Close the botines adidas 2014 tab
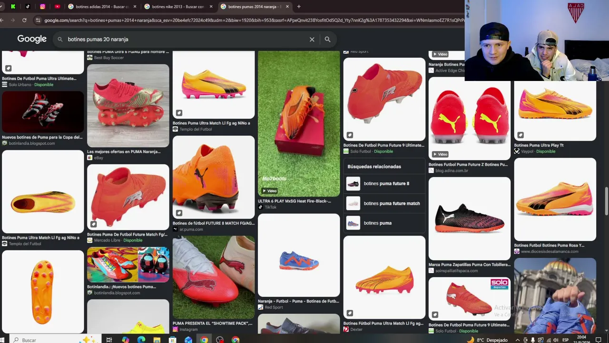This screenshot has height=343, width=609. point(135,7)
